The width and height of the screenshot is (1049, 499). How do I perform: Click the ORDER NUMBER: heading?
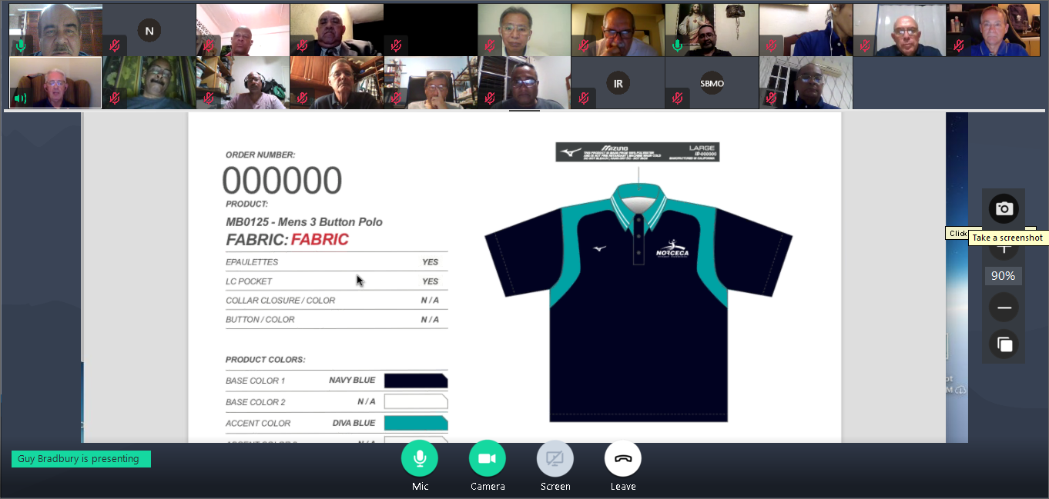pos(260,155)
